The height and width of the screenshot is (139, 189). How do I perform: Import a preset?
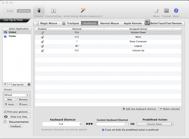point(10,104)
